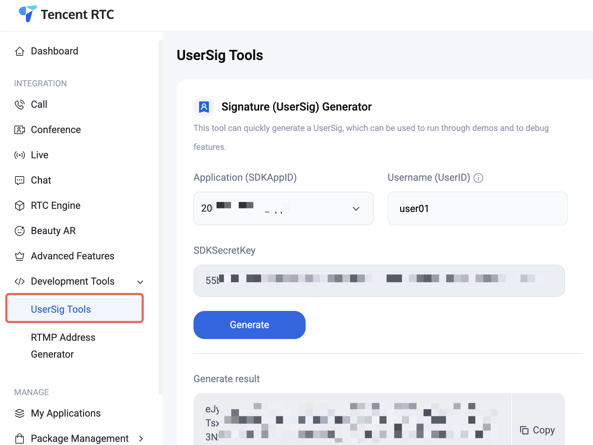The height and width of the screenshot is (445, 593).
Task: Click the Conference icon in sidebar
Action: 20,130
